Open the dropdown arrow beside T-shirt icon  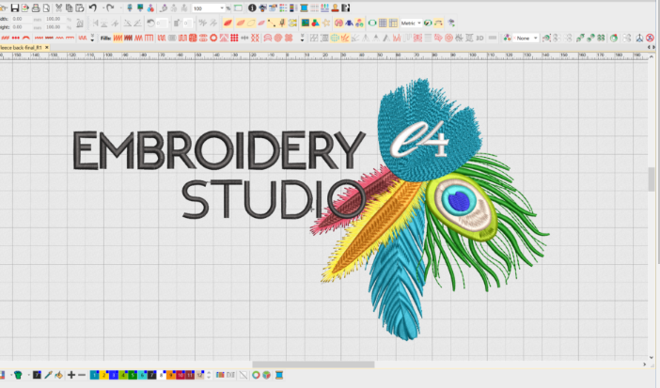[28, 375]
